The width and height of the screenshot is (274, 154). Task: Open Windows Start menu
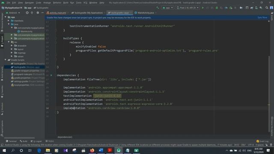point(4,150)
